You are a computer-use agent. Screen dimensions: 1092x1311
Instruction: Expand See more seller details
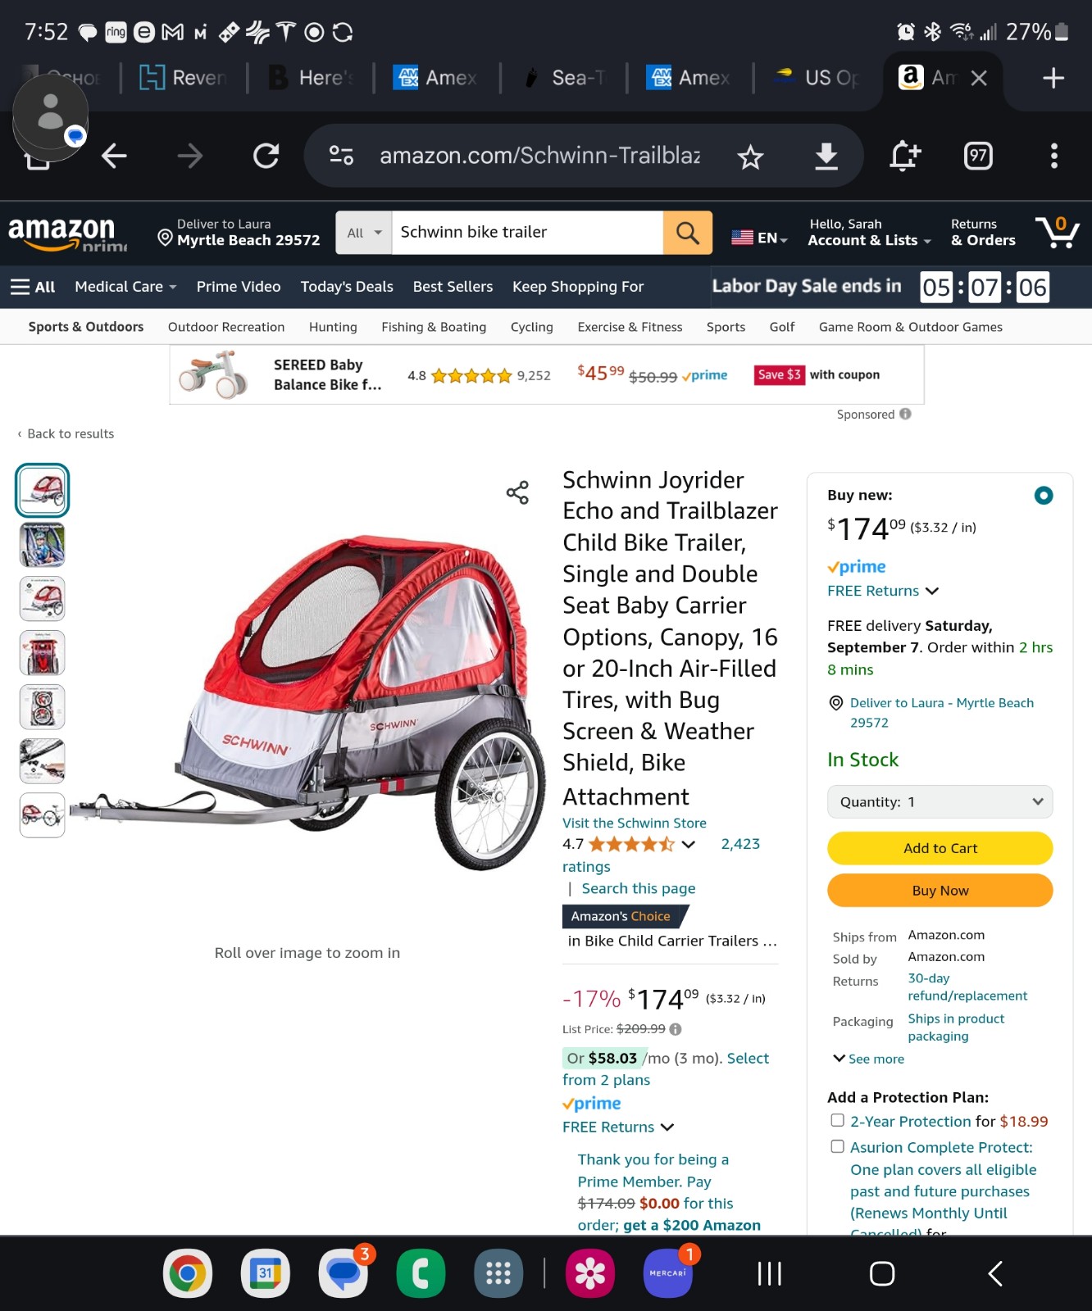point(868,1059)
